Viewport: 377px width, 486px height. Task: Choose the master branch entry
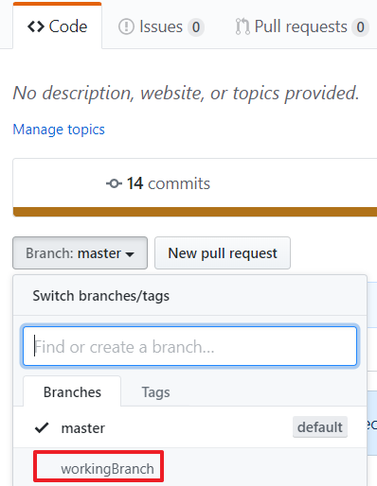click(189, 427)
